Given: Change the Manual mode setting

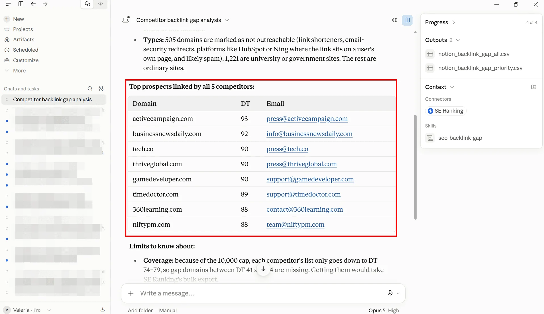Looking at the screenshot, I should point(168,310).
